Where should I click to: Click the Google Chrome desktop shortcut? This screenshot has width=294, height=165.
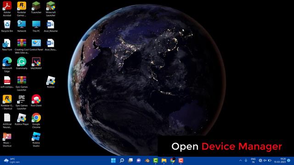36,121
